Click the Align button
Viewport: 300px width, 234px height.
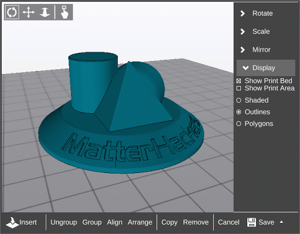point(114,222)
